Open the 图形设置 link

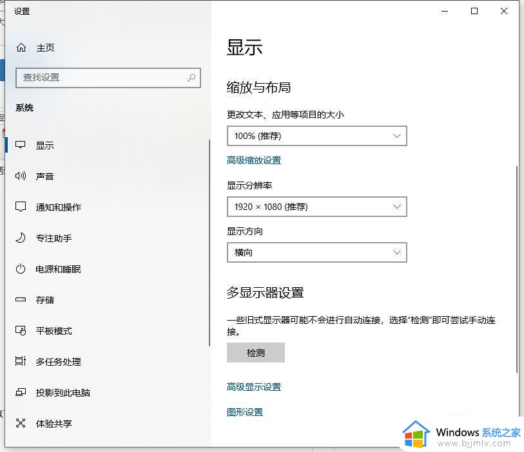[x=245, y=412]
